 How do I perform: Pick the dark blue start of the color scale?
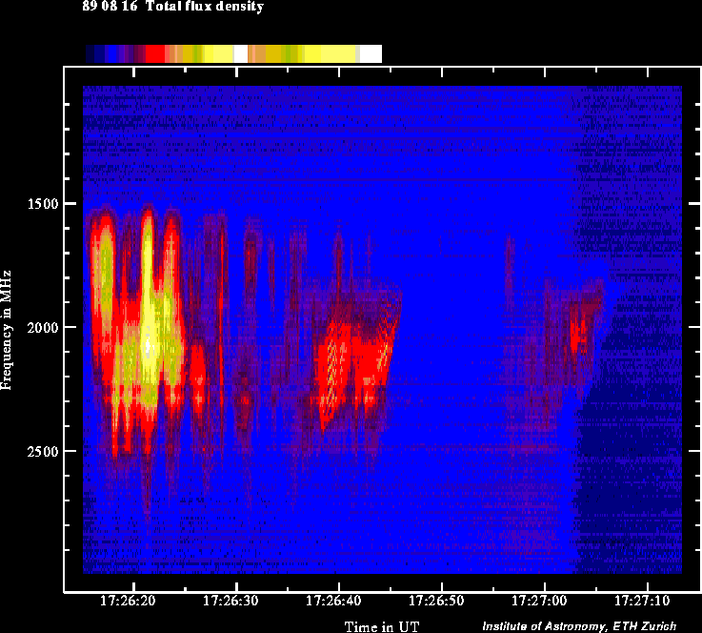click(x=90, y=53)
